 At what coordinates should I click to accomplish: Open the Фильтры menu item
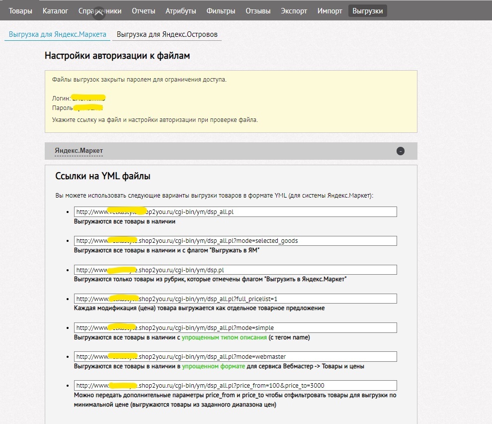(x=221, y=11)
